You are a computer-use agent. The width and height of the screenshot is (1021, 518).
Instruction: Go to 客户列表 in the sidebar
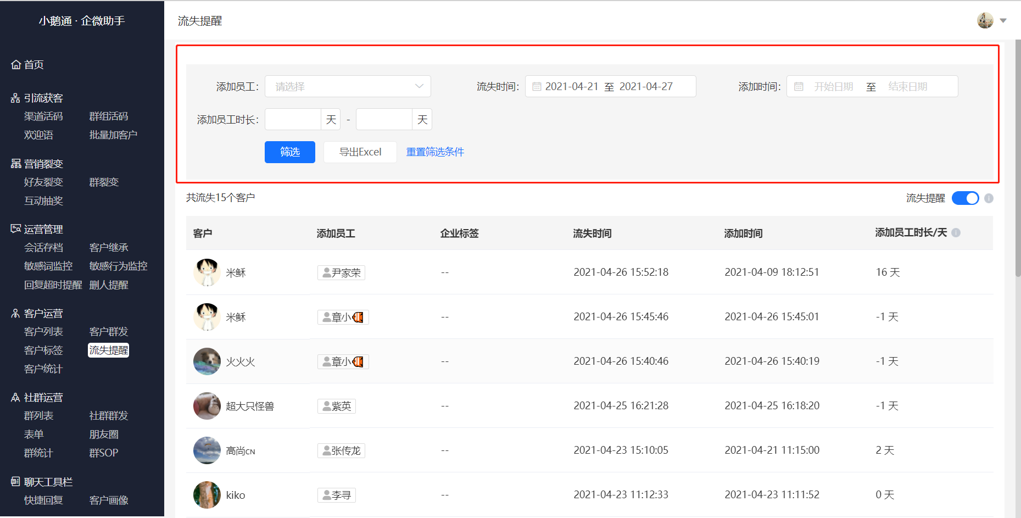[x=43, y=332]
